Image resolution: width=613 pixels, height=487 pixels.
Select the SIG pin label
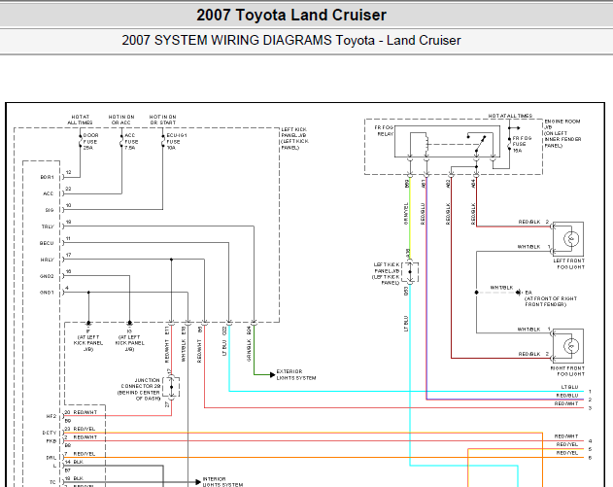(50, 210)
